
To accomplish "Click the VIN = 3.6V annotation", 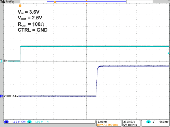I will click(29, 12).
